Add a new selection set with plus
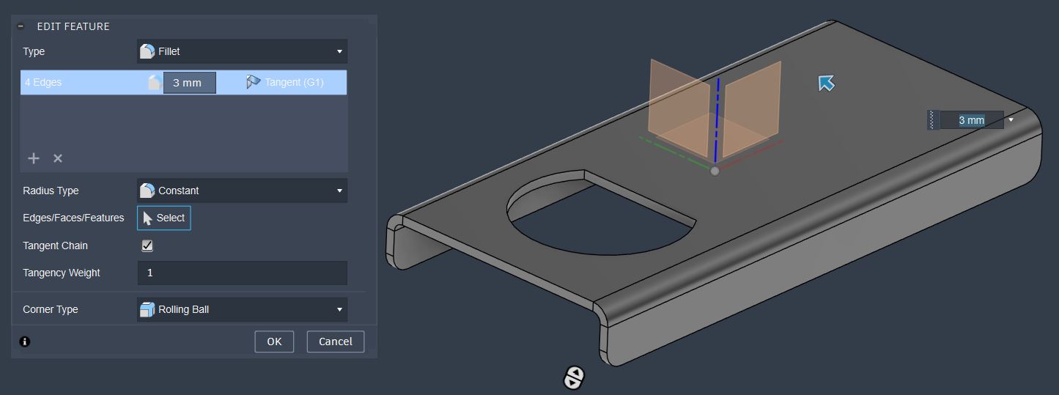1059x395 pixels. point(34,158)
